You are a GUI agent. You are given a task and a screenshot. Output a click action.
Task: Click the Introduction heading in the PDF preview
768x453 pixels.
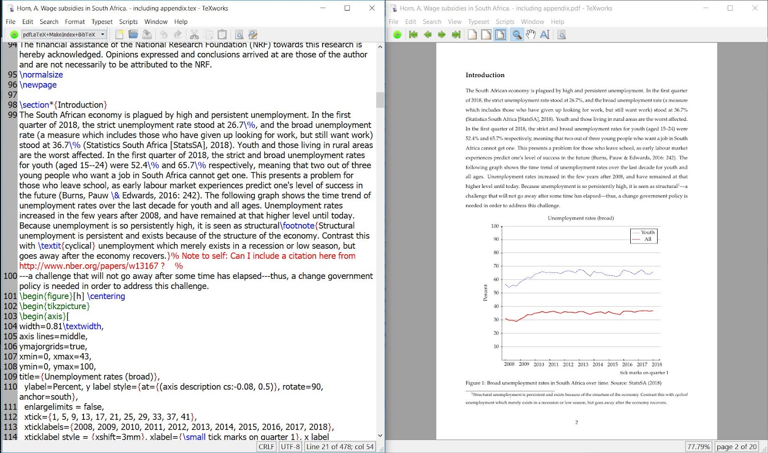coord(485,75)
